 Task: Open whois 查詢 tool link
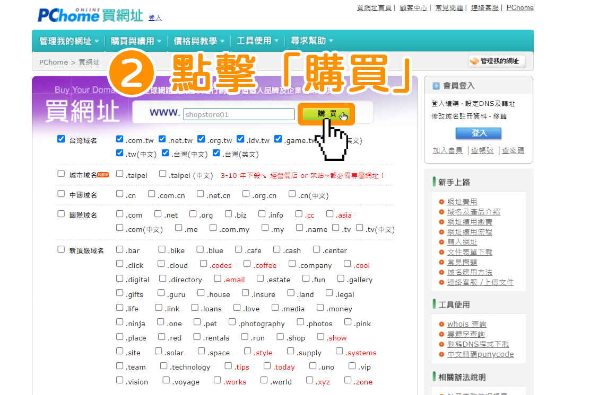point(466,324)
